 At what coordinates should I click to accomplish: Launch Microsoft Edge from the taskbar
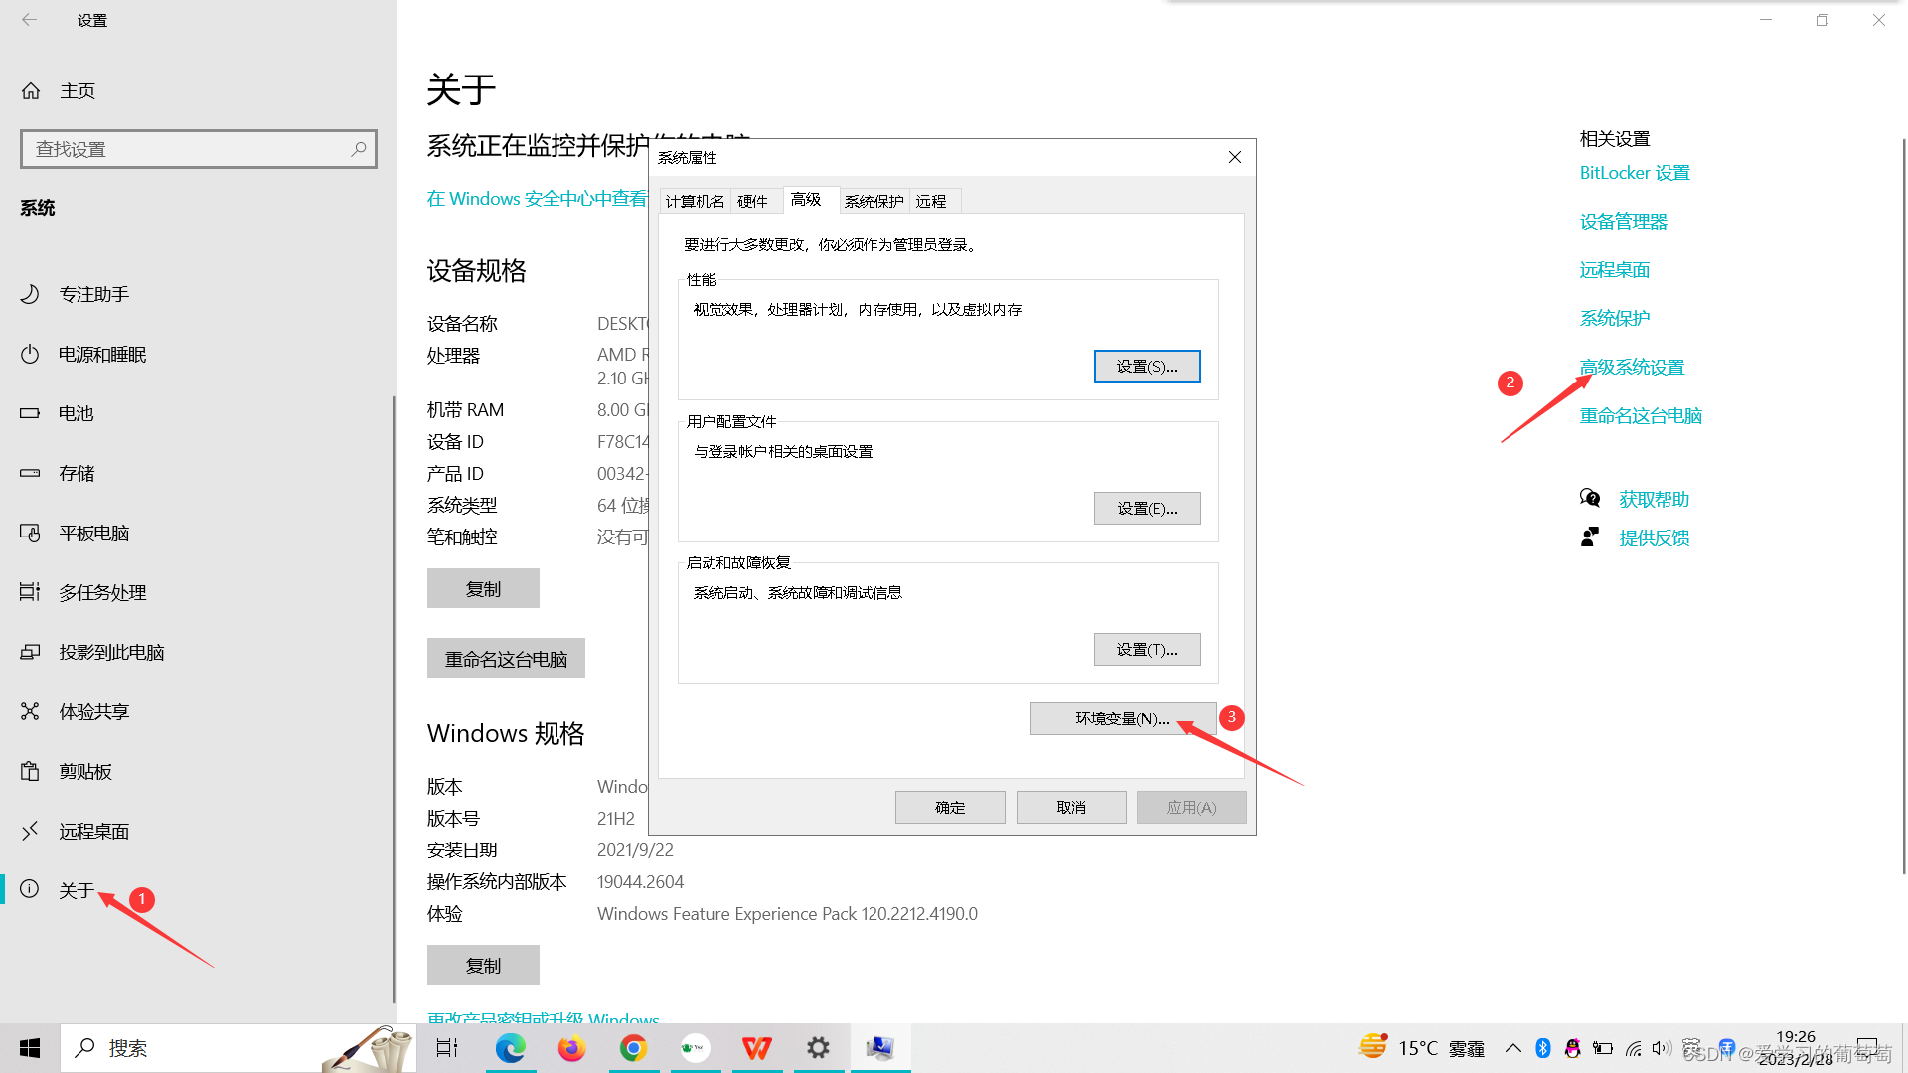(511, 1047)
